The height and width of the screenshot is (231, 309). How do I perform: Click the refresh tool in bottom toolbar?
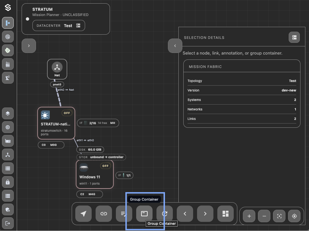165,214
